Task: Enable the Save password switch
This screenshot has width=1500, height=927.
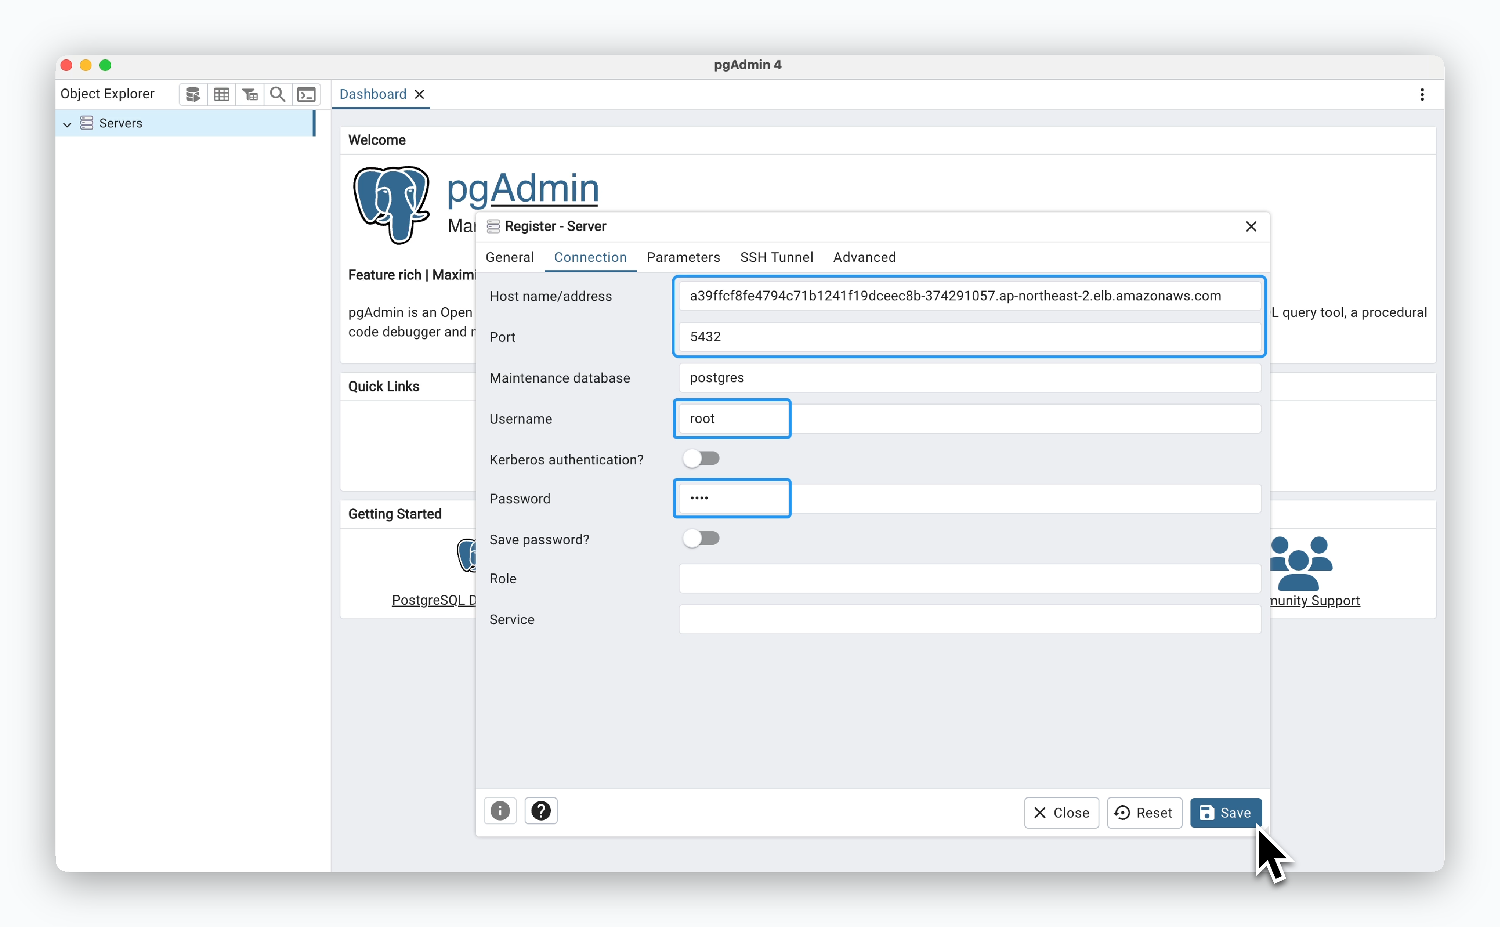Action: tap(701, 538)
